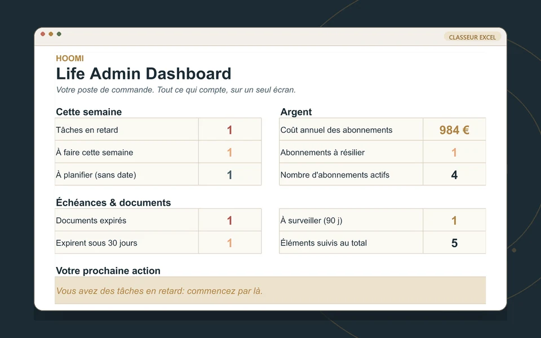Click 'Nombre d'abonnements actifs' label
Image resolution: width=541 pixels, height=338 pixels.
click(351, 174)
